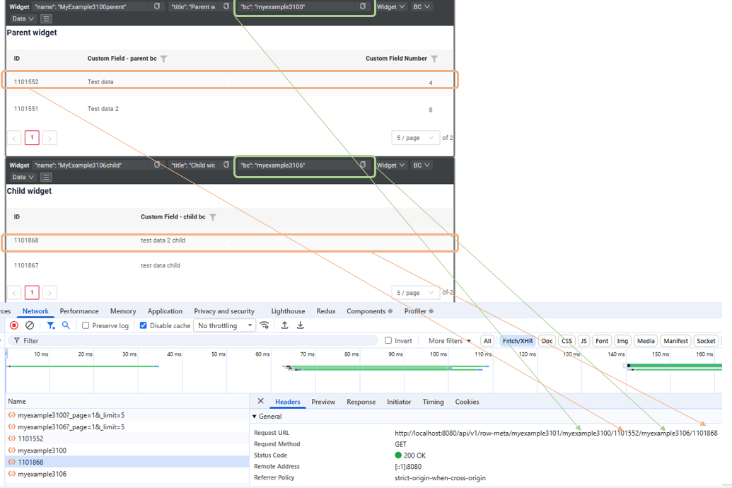This screenshot has width=732, height=488.
Task: Collapse the General headers section
Action: [255, 417]
